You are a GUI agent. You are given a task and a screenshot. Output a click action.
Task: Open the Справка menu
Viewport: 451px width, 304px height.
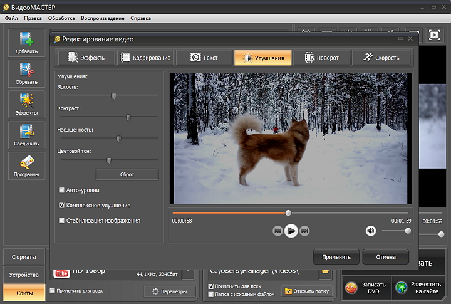(x=141, y=18)
